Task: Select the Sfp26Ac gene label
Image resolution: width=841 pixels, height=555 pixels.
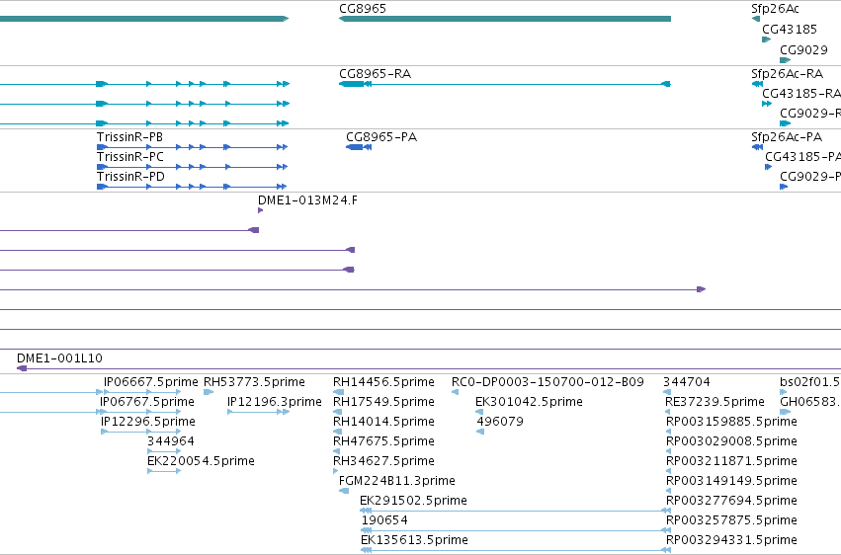Action: [775, 9]
